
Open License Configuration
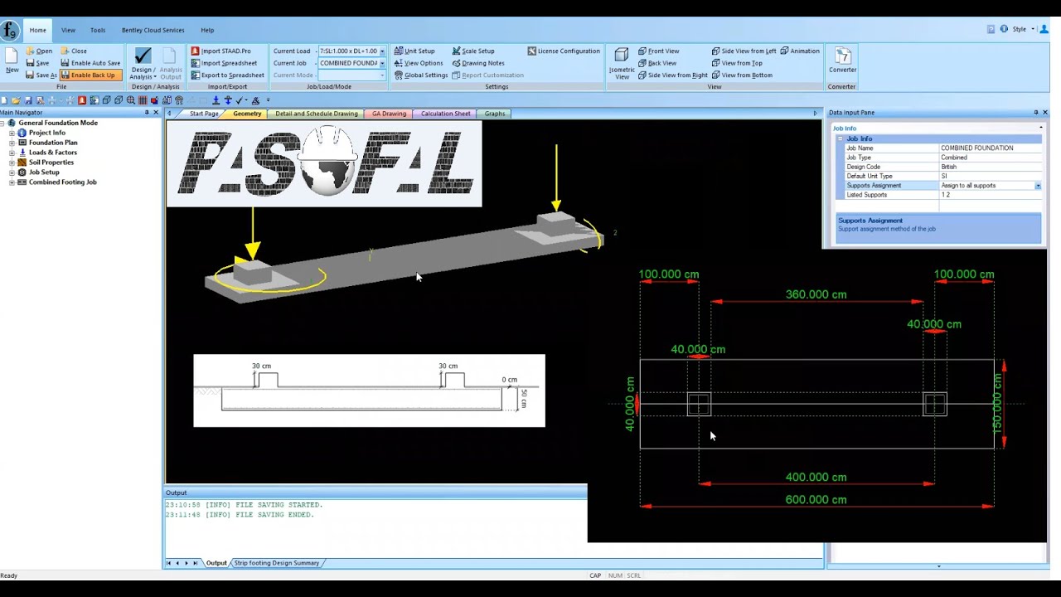pyautogui.click(x=564, y=51)
